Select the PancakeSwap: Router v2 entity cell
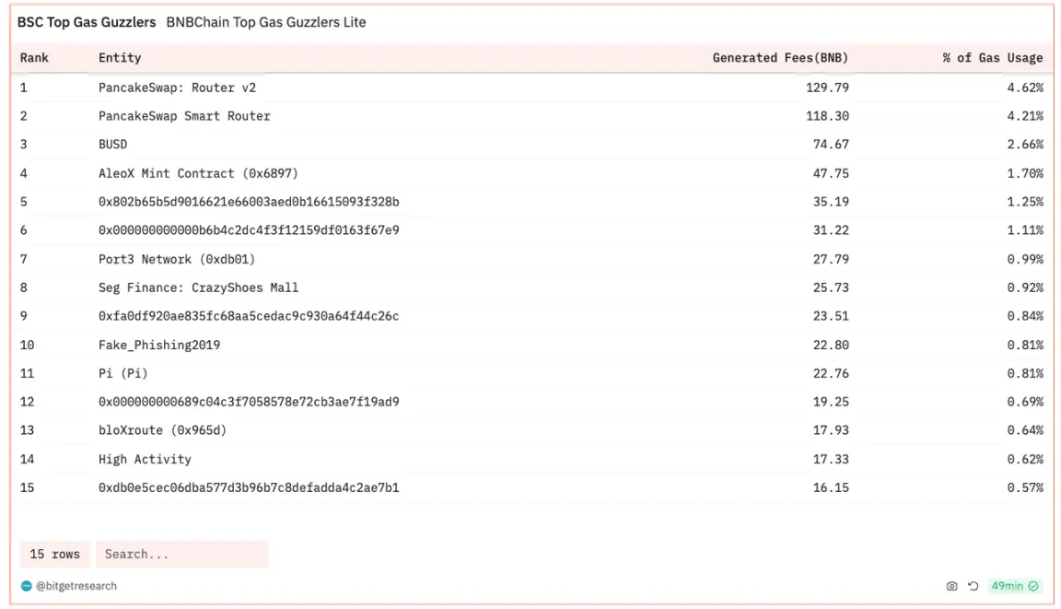 click(177, 88)
